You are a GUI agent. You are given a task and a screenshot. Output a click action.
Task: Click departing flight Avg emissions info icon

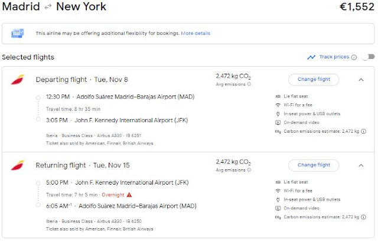coord(249,84)
